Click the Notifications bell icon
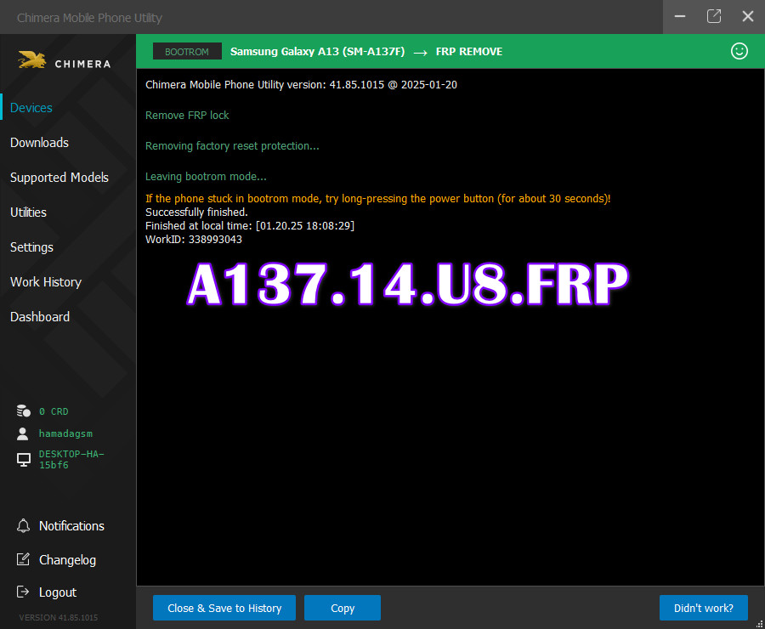 coord(23,525)
